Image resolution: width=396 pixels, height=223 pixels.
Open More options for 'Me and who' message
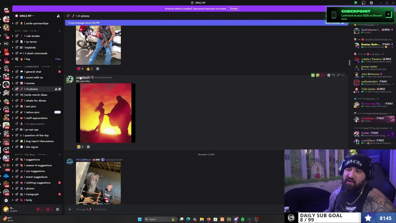tap(343, 75)
